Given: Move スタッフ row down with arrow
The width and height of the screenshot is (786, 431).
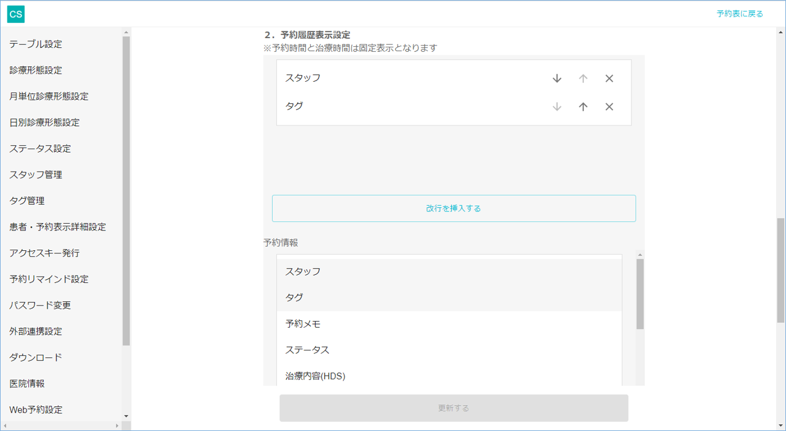Looking at the screenshot, I should pyautogui.click(x=557, y=79).
